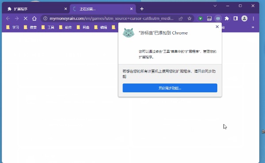Viewport: 265px width, 163px height.
Task: Click the stop loading X button
Action: [26, 19]
